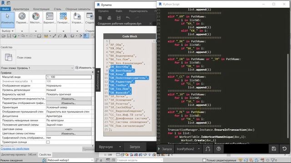Open Справка по свойствам link
The image size is (291, 163).
(15, 149)
